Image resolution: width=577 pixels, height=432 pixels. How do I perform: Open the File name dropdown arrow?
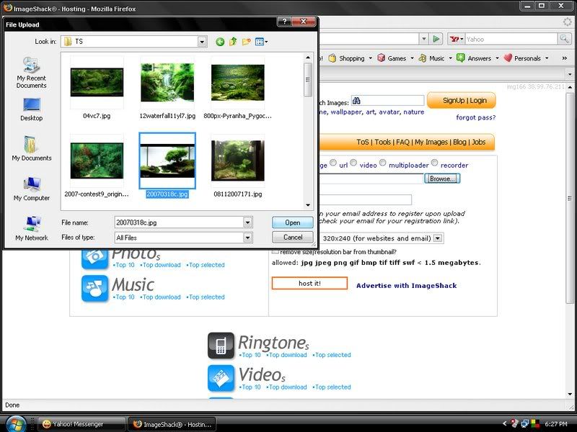tap(247, 222)
